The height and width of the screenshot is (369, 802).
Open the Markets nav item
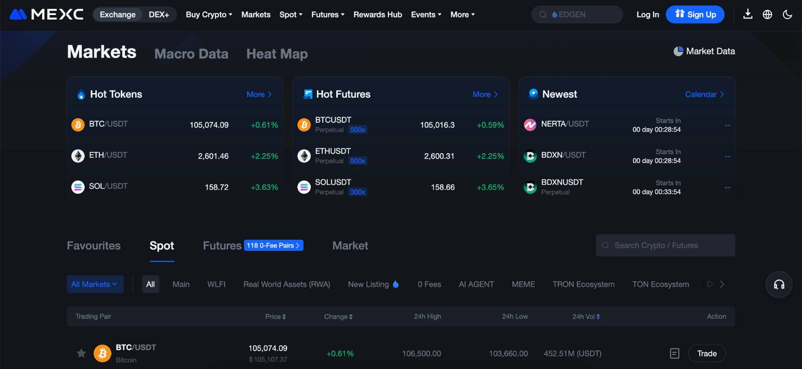pyautogui.click(x=256, y=15)
